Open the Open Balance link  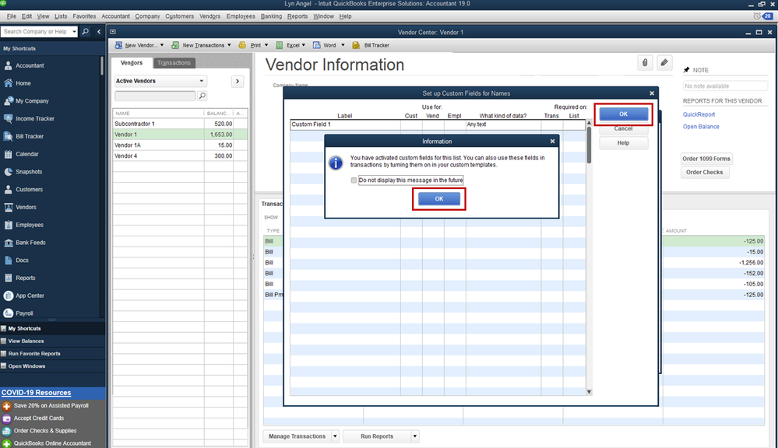(x=701, y=127)
